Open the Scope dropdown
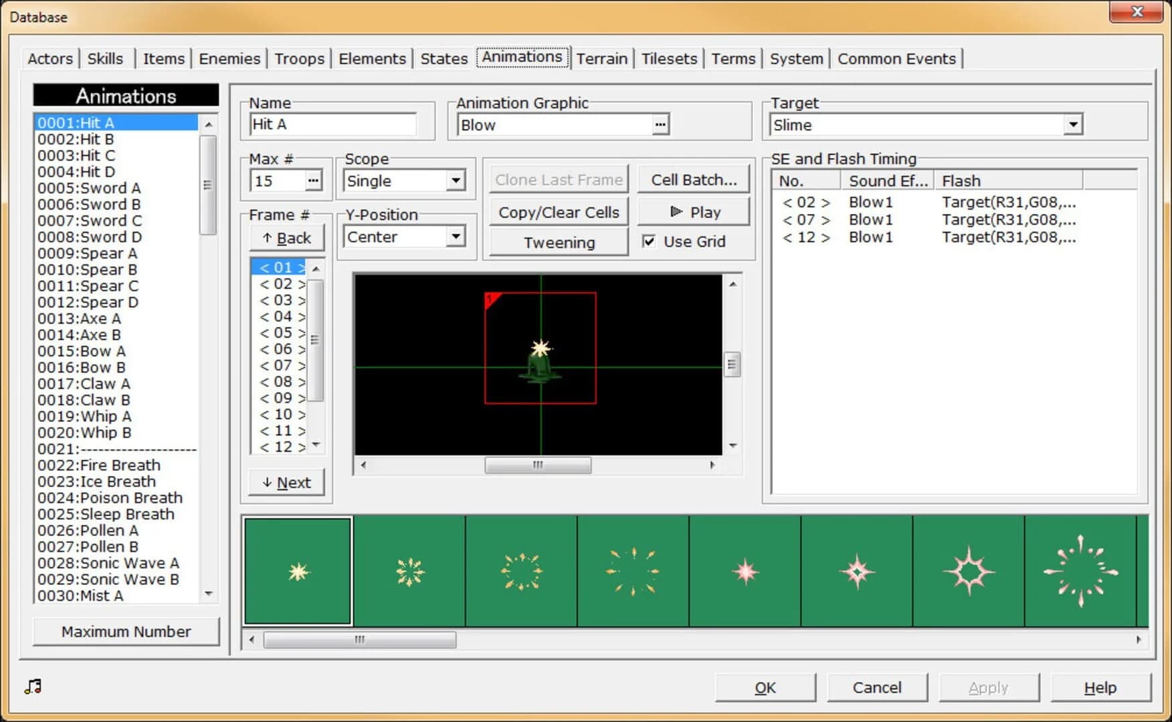Image resolution: width=1172 pixels, height=722 pixels. click(x=456, y=180)
